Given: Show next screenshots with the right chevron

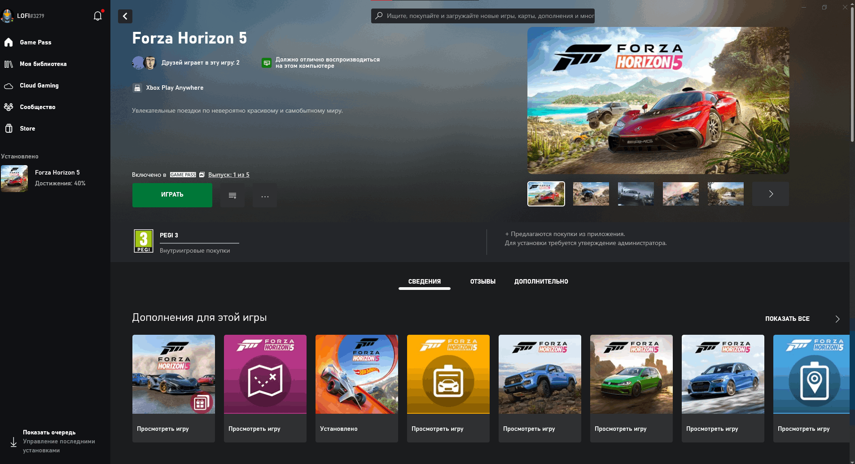Looking at the screenshot, I should (771, 194).
